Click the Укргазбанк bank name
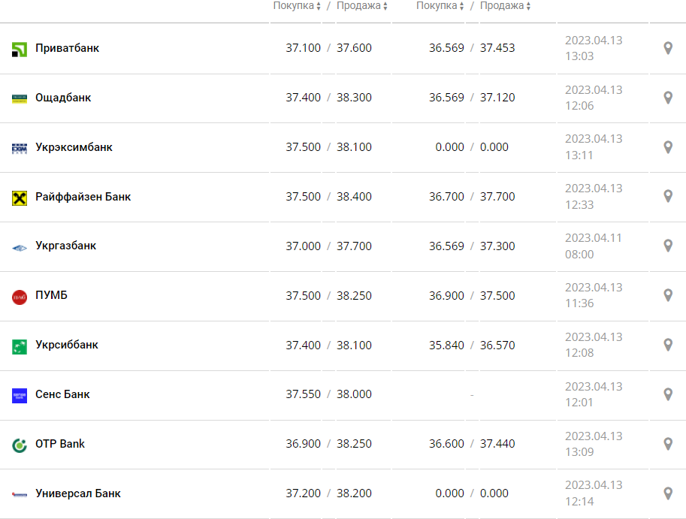 pos(65,246)
